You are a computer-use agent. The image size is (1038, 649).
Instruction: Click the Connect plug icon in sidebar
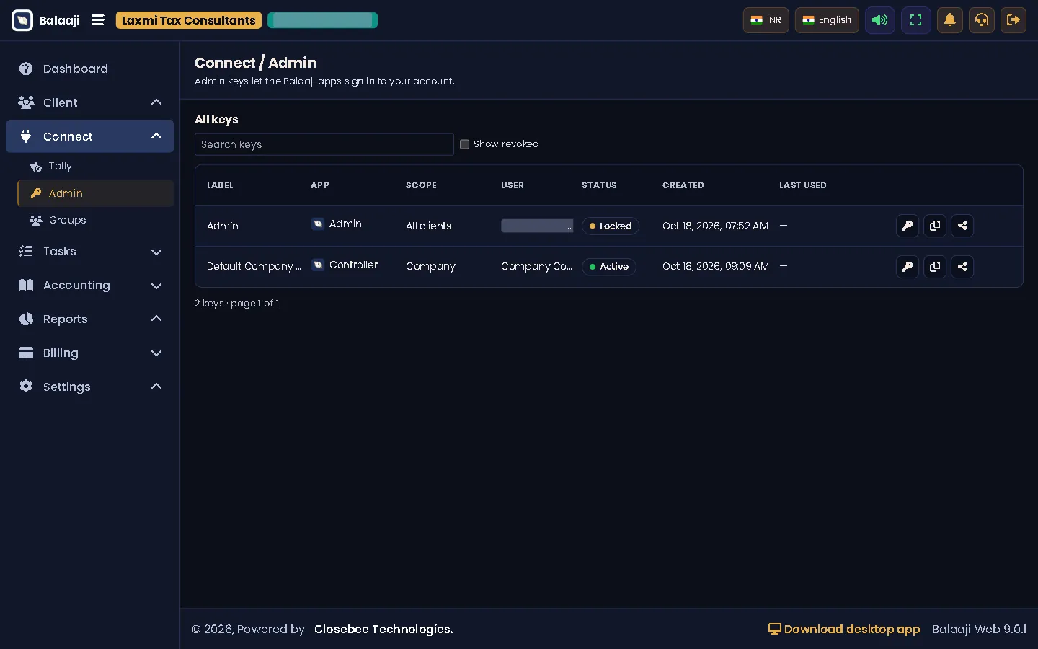[x=26, y=136]
